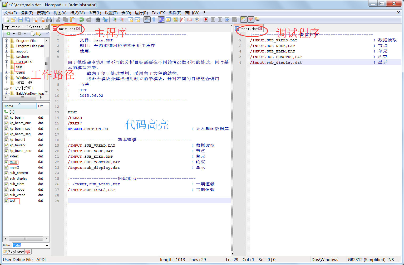
Task: Select kp_beam_anc file in list
Action: (20, 123)
